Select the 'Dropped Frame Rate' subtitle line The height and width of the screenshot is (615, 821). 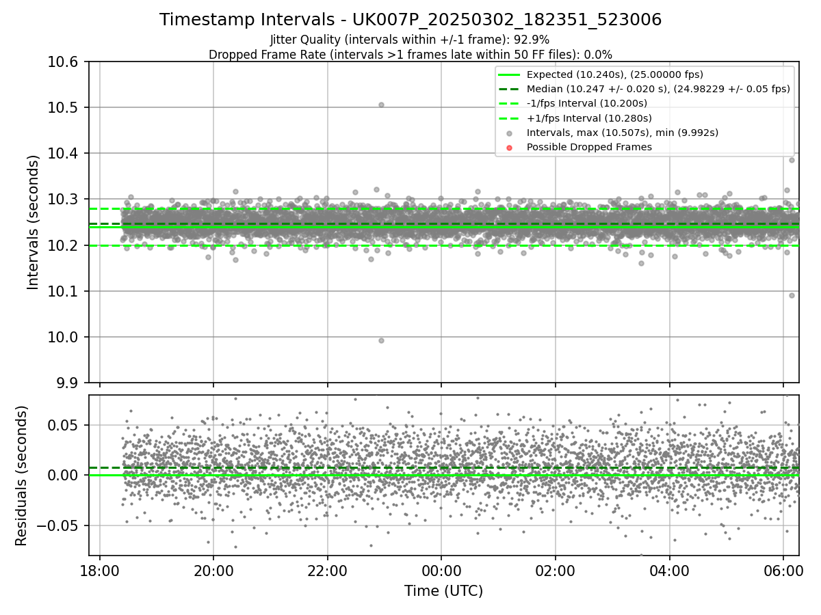(x=410, y=54)
